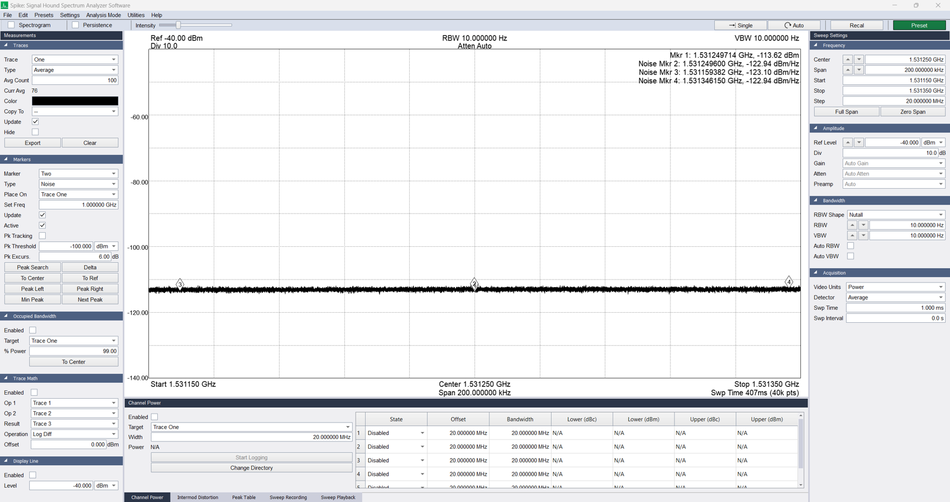Click the black trace Color swatch

(75, 101)
